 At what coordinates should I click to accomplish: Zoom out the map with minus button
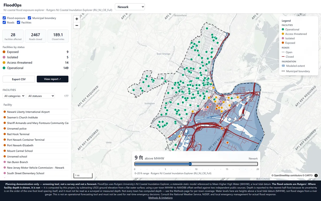coord(77,25)
